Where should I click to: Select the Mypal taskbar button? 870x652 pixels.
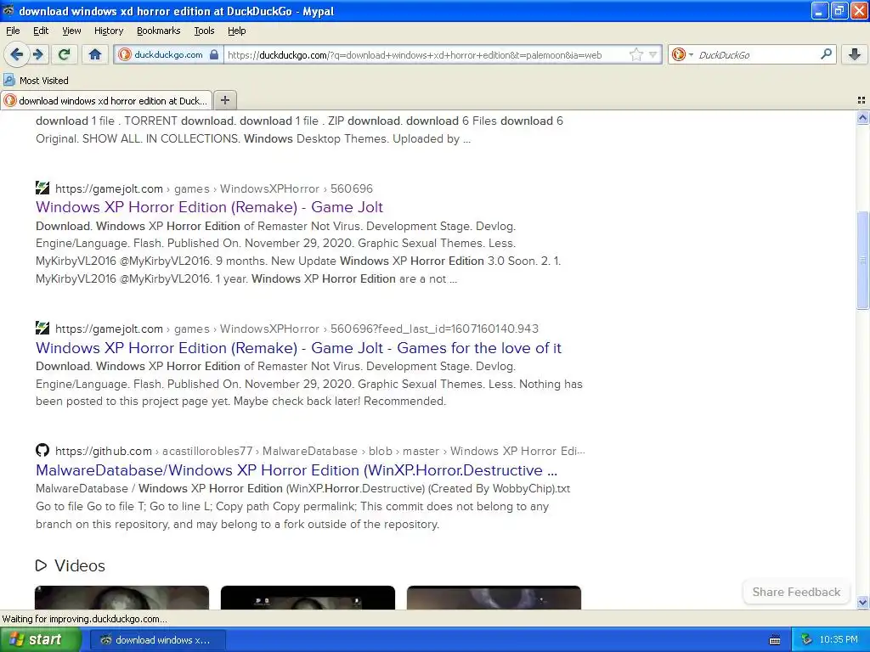pyautogui.click(x=157, y=640)
